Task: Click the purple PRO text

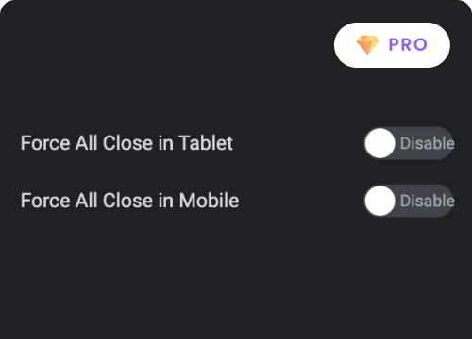Action: [x=408, y=44]
